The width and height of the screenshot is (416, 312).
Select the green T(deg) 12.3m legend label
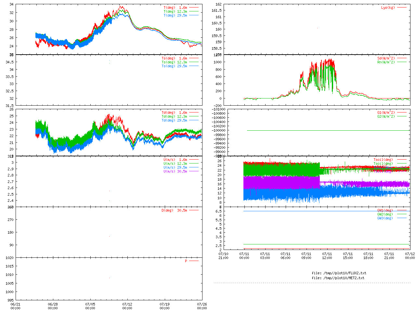tap(175, 11)
